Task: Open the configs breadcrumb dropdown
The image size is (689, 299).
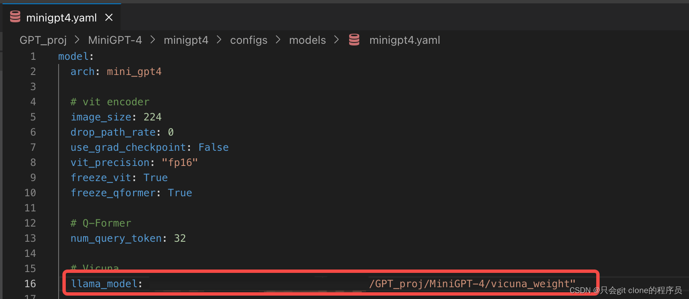Action: (x=248, y=40)
